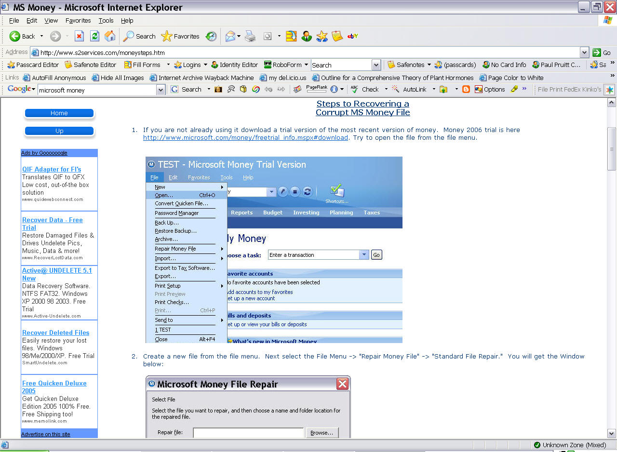This screenshot has height=452, width=617.
Task: Refresh the current page
Action: pyautogui.click(x=94, y=36)
